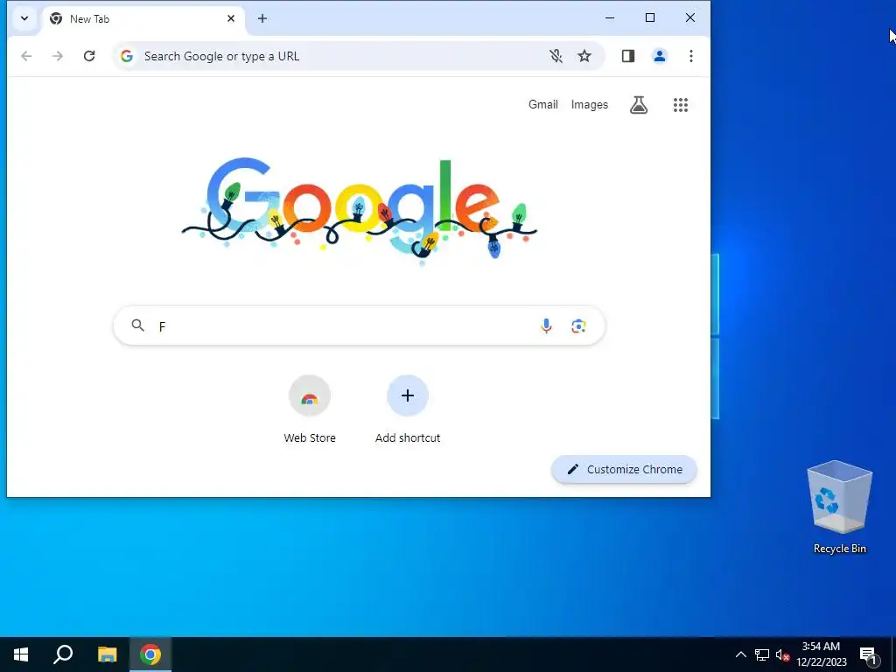Open the Gmail link
The width and height of the screenshot is (896, 672).
coord(542,105)
